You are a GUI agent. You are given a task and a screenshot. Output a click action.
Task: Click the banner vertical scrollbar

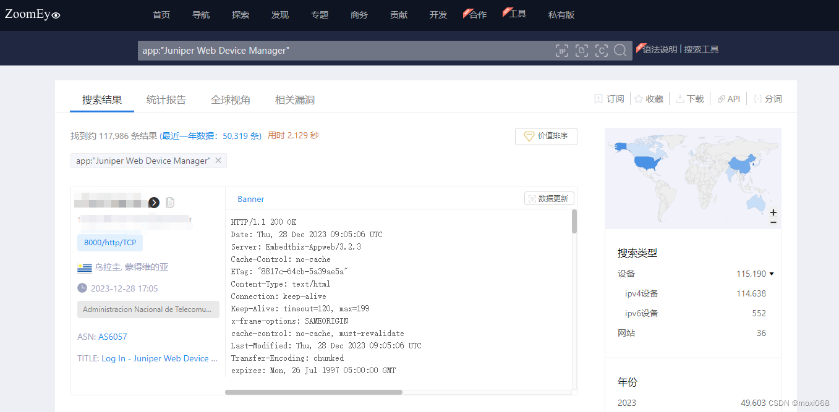pyautogui.click(x=574, y=221)
